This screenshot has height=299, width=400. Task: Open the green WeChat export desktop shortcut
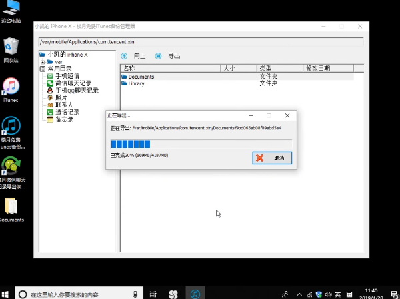coord(11,173)
